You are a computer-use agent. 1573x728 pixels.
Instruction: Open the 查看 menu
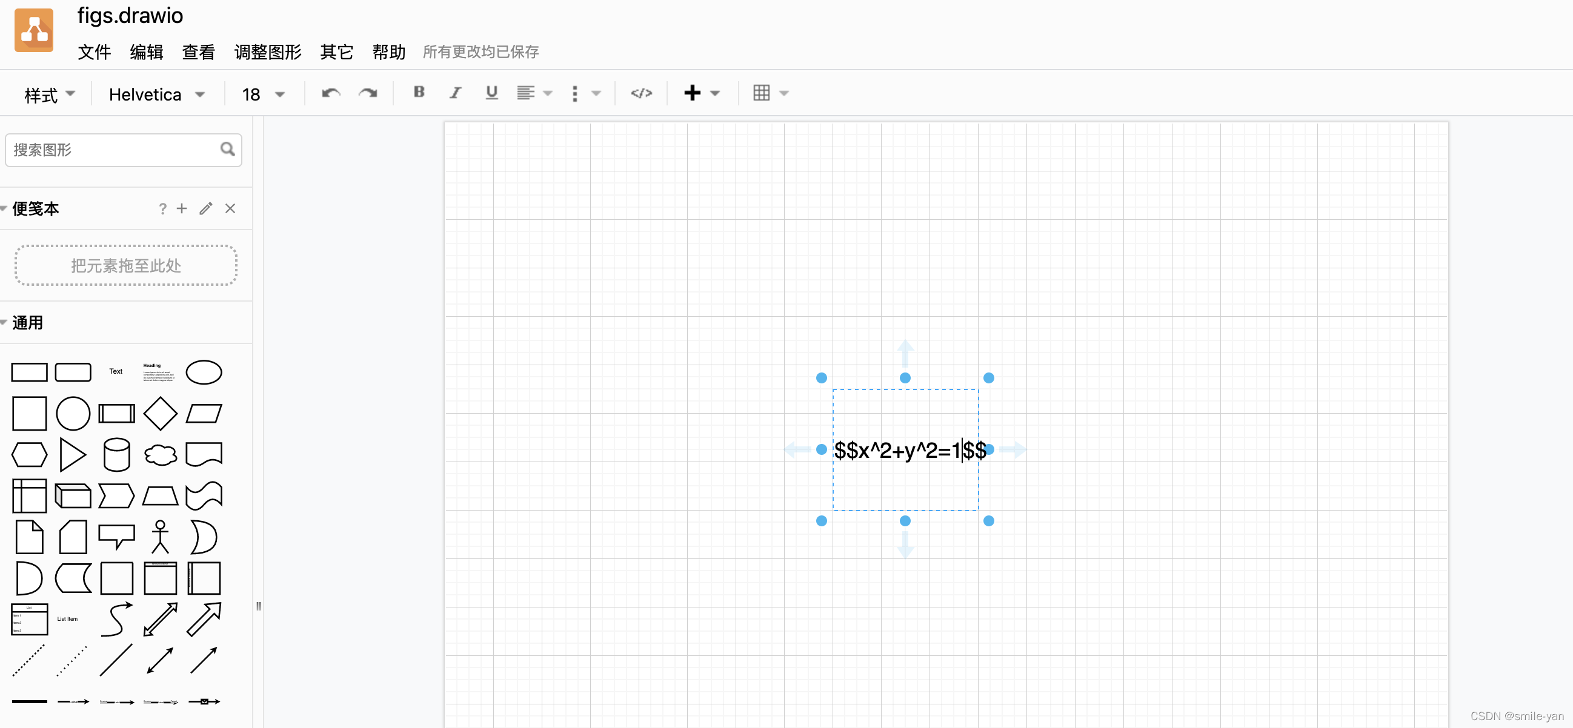pos(199,52)
